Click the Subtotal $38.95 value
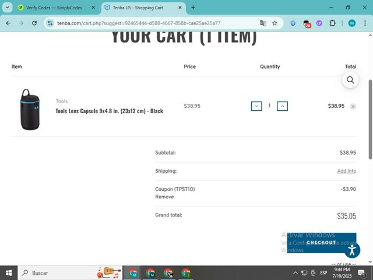 tap(348, 153)
